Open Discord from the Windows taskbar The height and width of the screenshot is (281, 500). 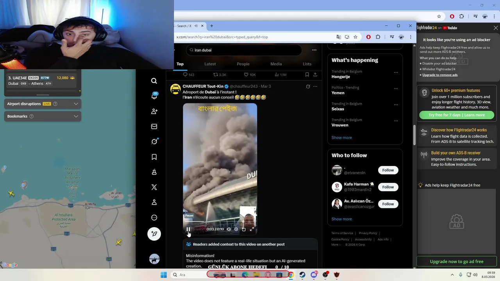pos(314,275)
